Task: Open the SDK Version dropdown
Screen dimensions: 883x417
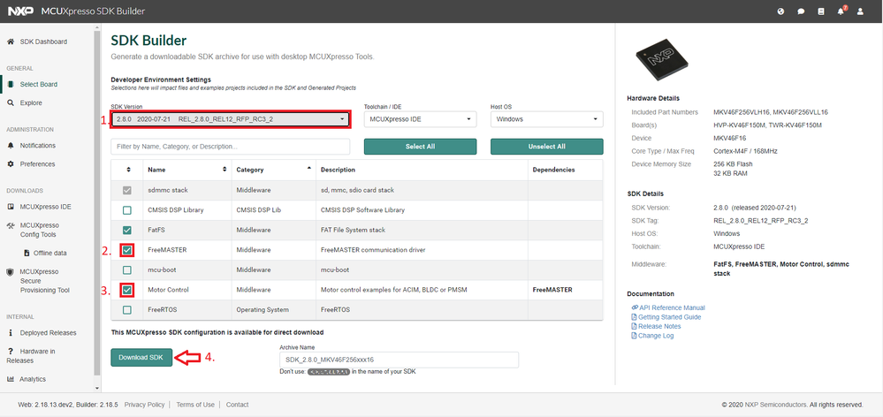Action: point(231,119)
